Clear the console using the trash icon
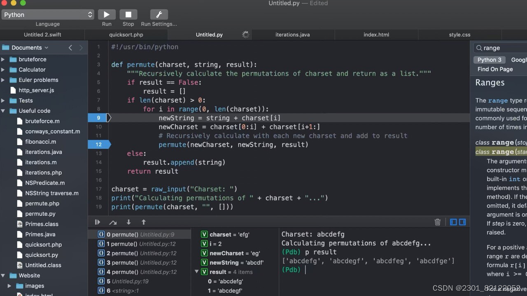 [437, 222]
